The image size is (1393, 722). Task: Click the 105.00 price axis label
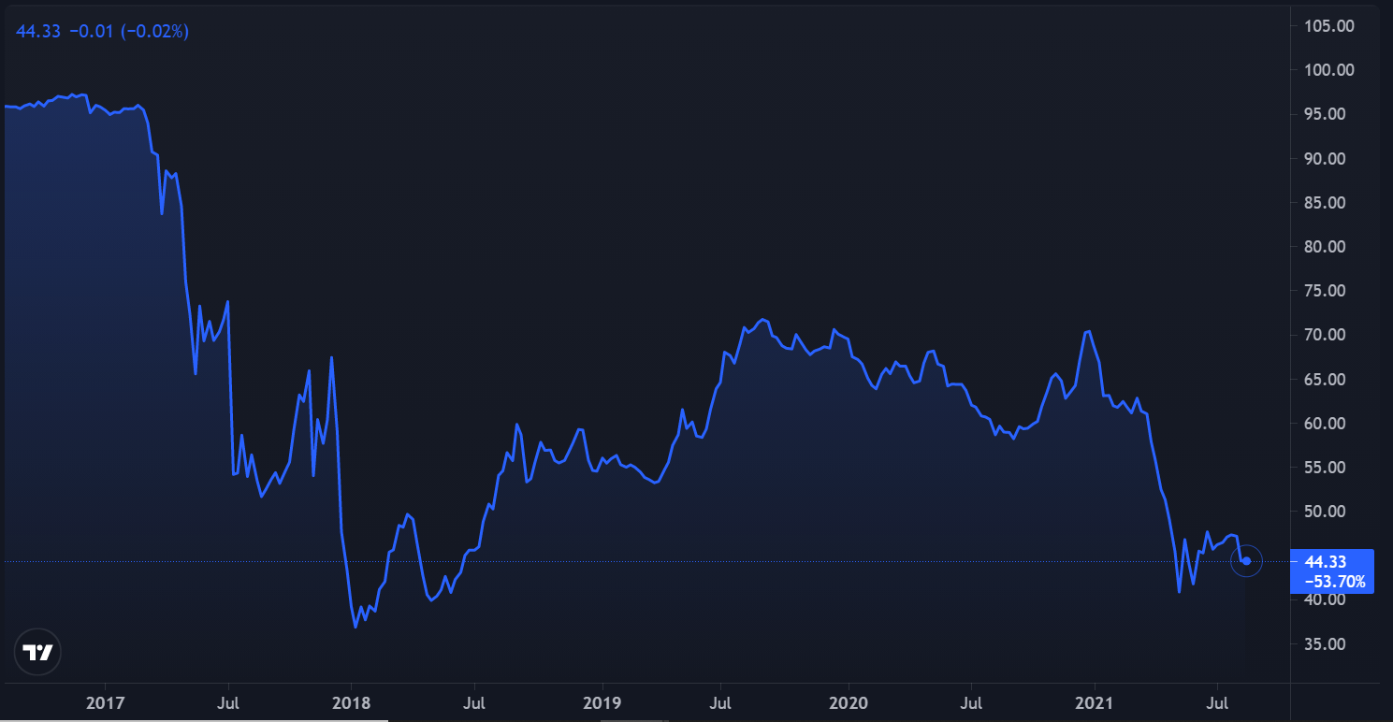click(x=1329, y=26)
